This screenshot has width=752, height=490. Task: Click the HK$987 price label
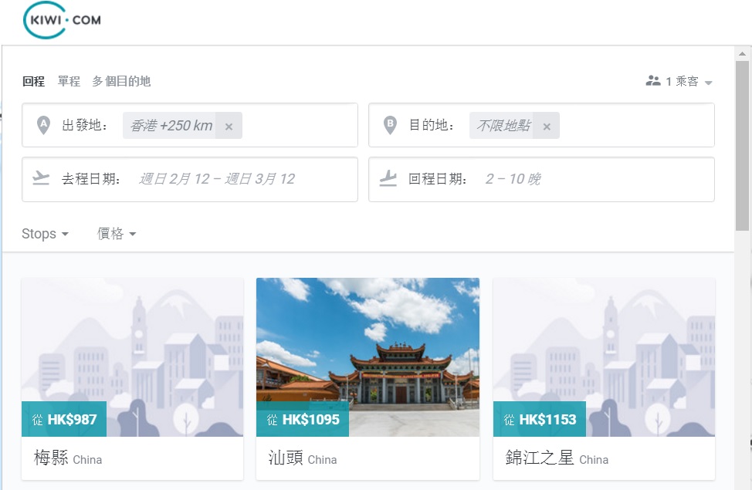pos(64,420)
